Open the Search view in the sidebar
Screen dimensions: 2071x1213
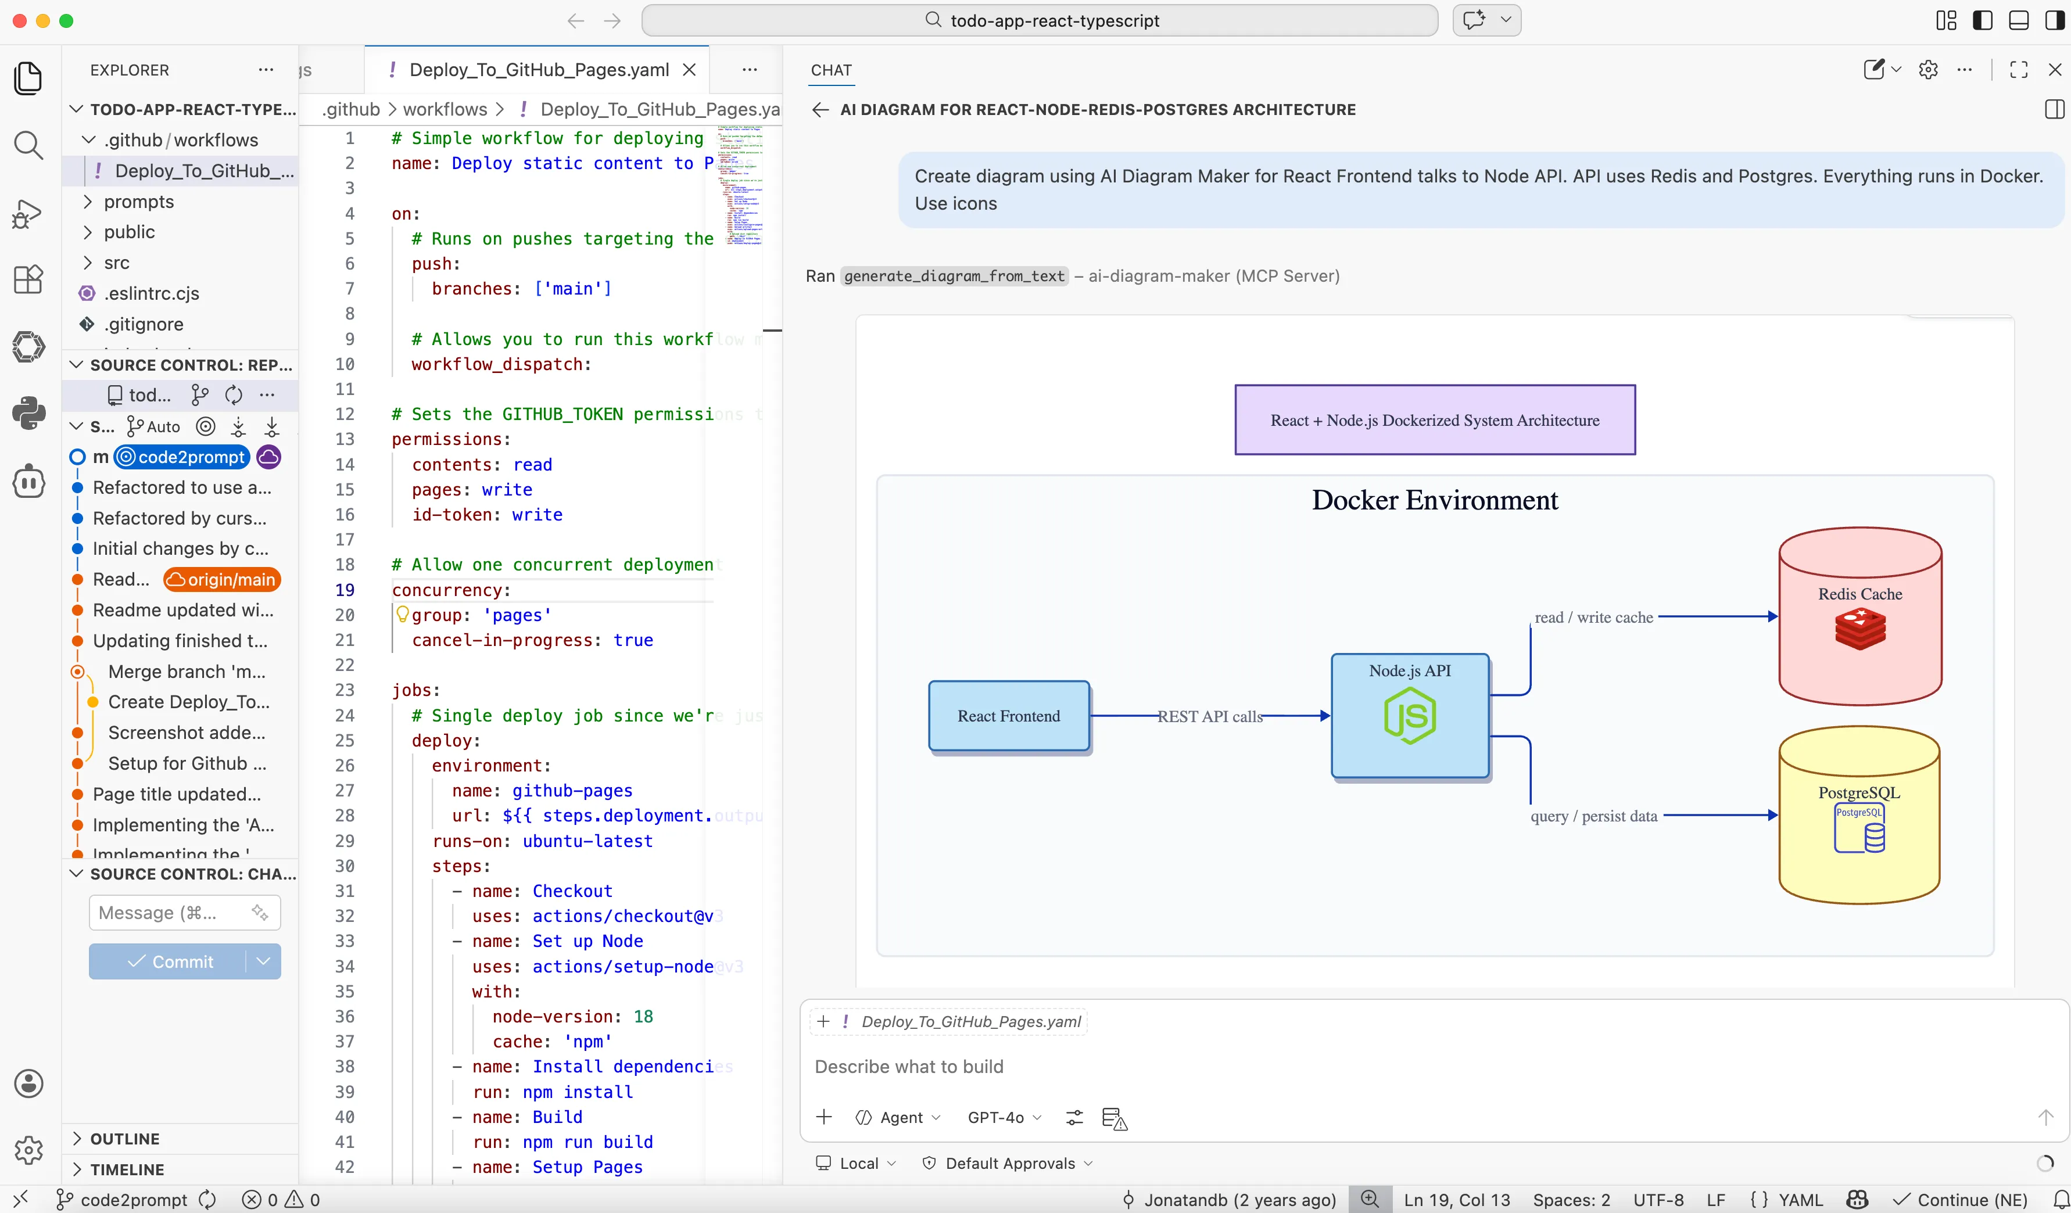click(29, 145)
